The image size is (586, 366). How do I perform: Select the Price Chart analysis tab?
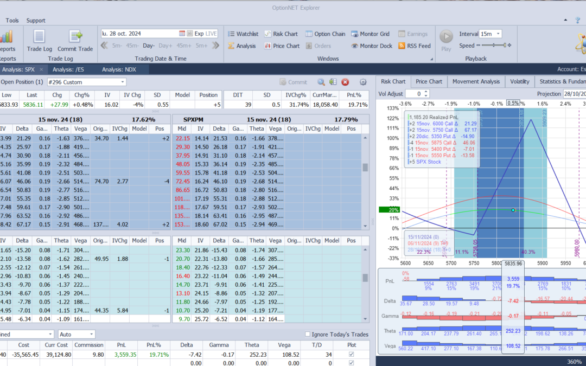tap(429, 81)
